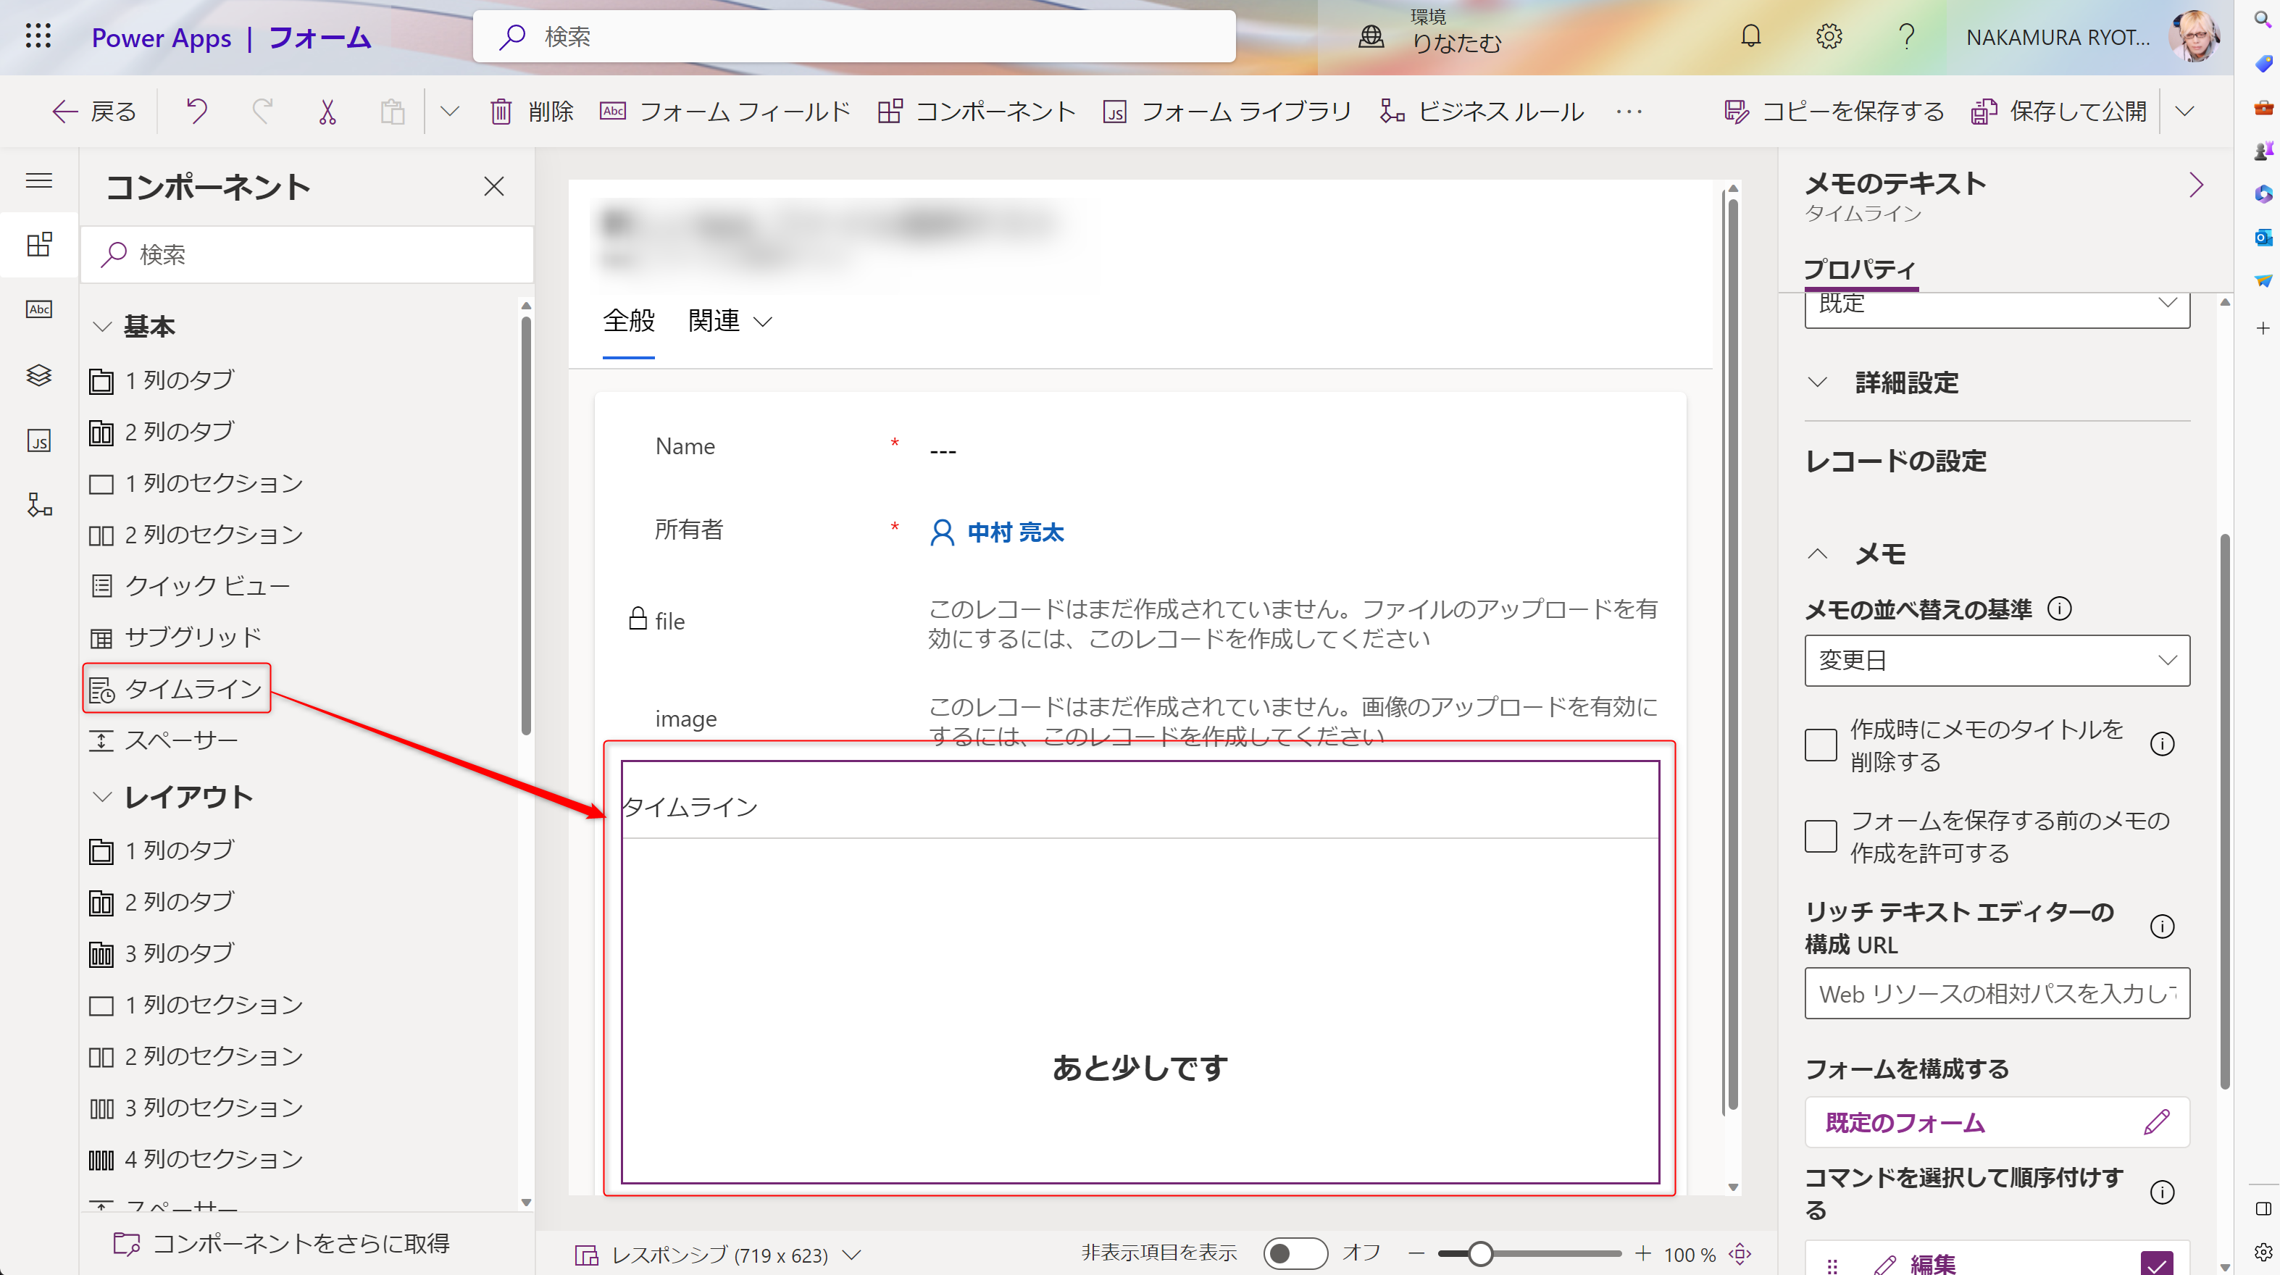The width and height of the screenshot is (2280, 1275).
Task: Open メモの並べ替えの基準 dropdown showing 変更日
Action: click(x=1996, y=660)
